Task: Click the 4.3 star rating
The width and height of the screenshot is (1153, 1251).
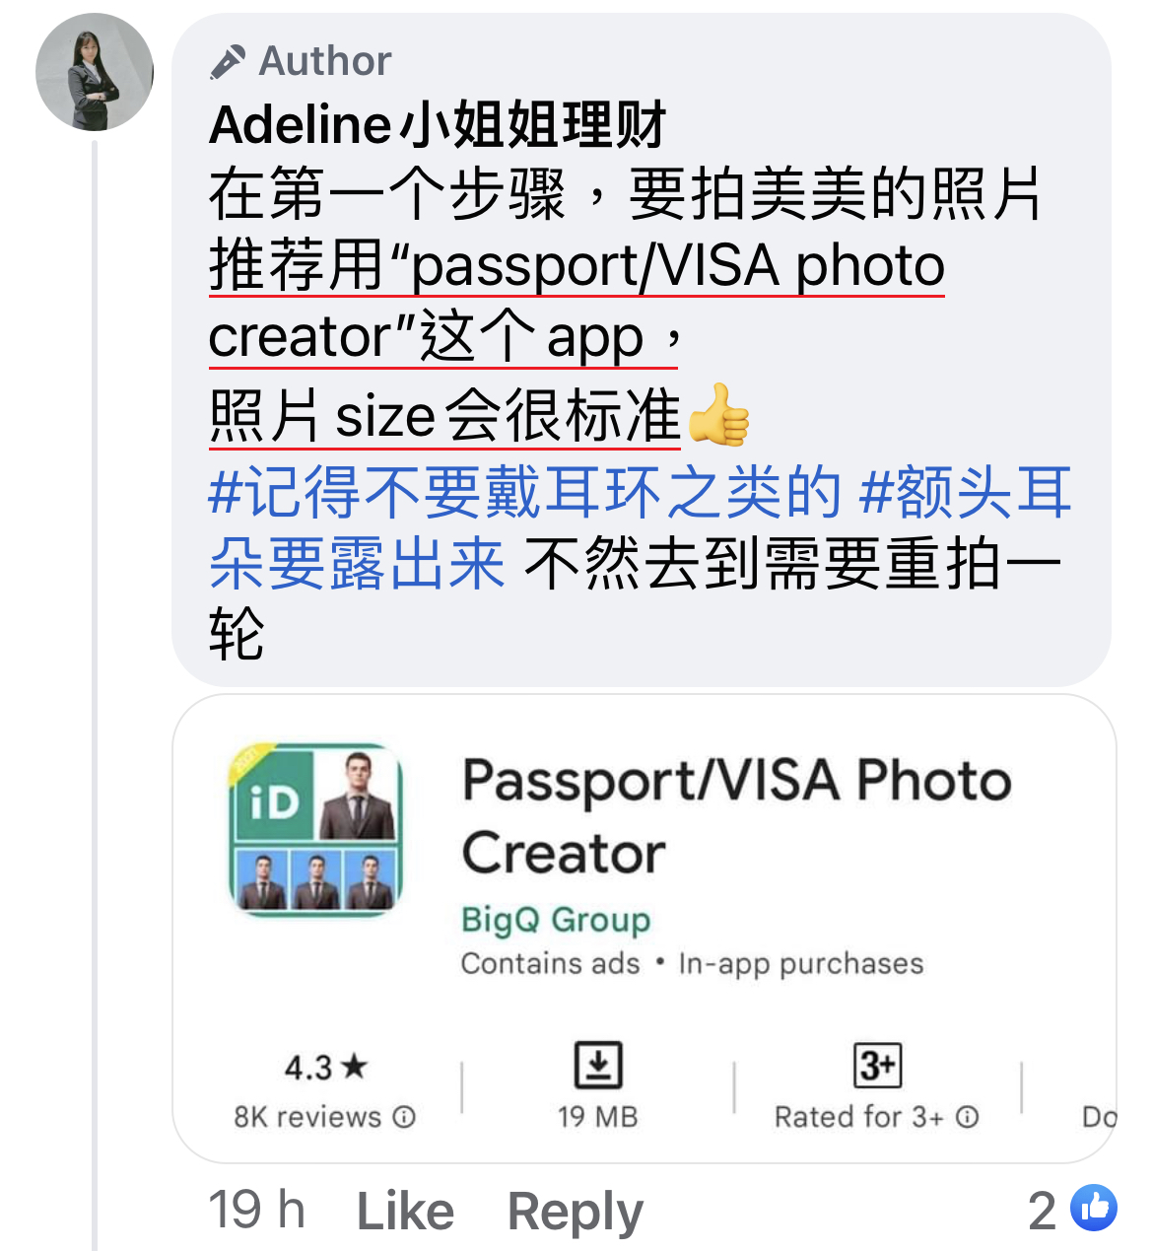Action: coord(325,1067)
